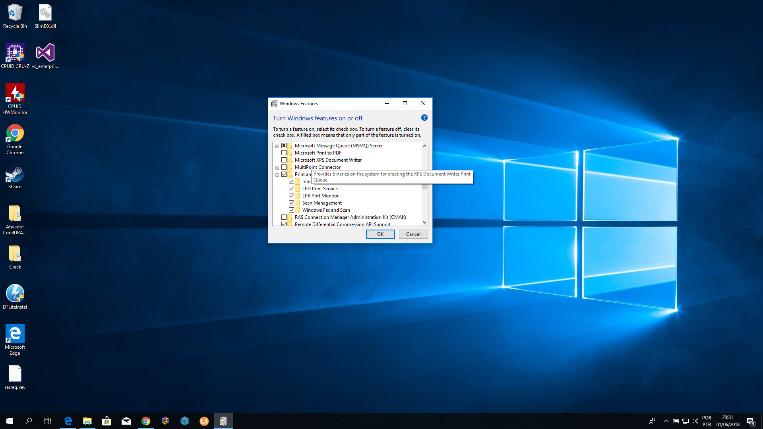This screenshot has height=429, width=763.
Task: Open the Recycle Bin desktop icon
Action: click(x=15, y=16)
